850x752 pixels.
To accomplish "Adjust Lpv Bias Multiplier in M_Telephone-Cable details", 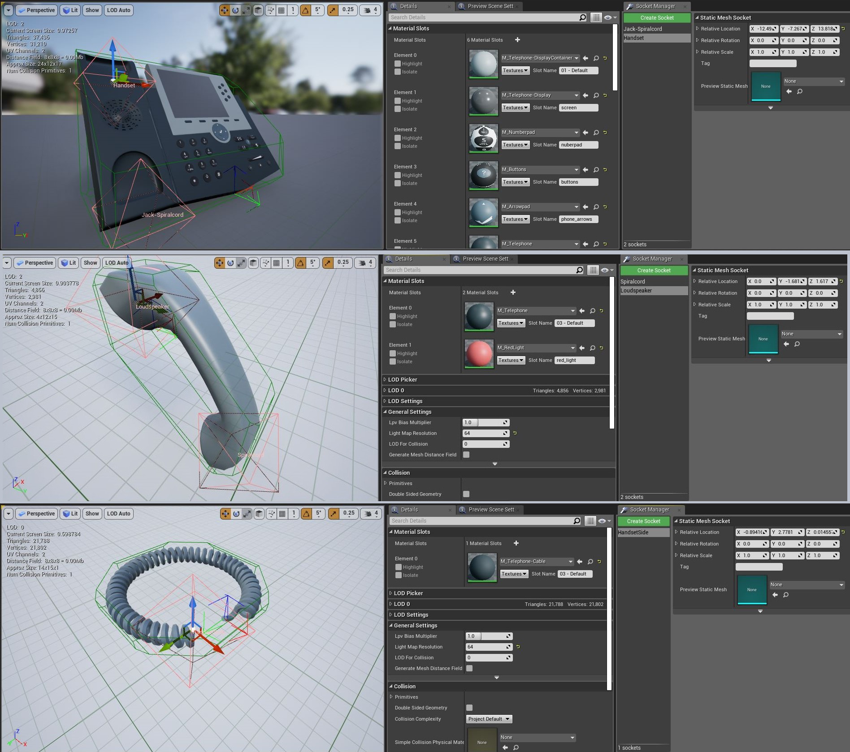I will 489,636.
